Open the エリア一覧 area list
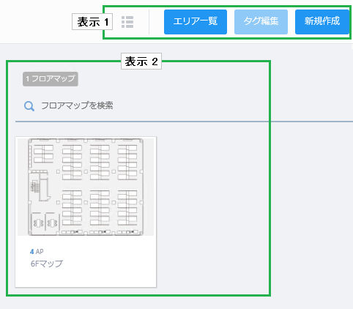353x309 pixels. (x=196, y=22)
